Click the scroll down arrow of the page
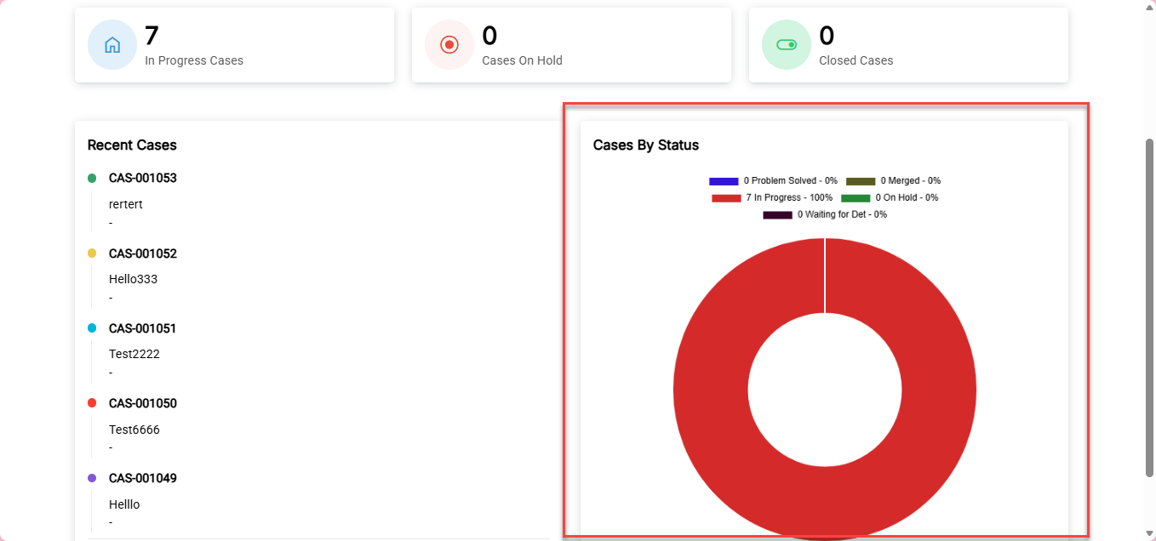Image resolution: width=1156 pixels, height=541 pixels. tap(1149, 532)
